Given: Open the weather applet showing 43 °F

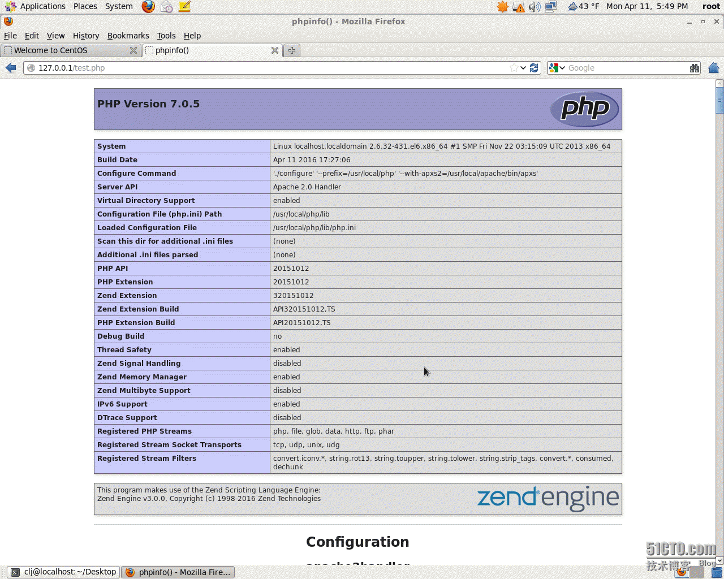Looking at the screenshot, I should tap(583, 6).
